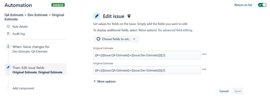
Task: Expand the More options section
Action: (105, 81)
